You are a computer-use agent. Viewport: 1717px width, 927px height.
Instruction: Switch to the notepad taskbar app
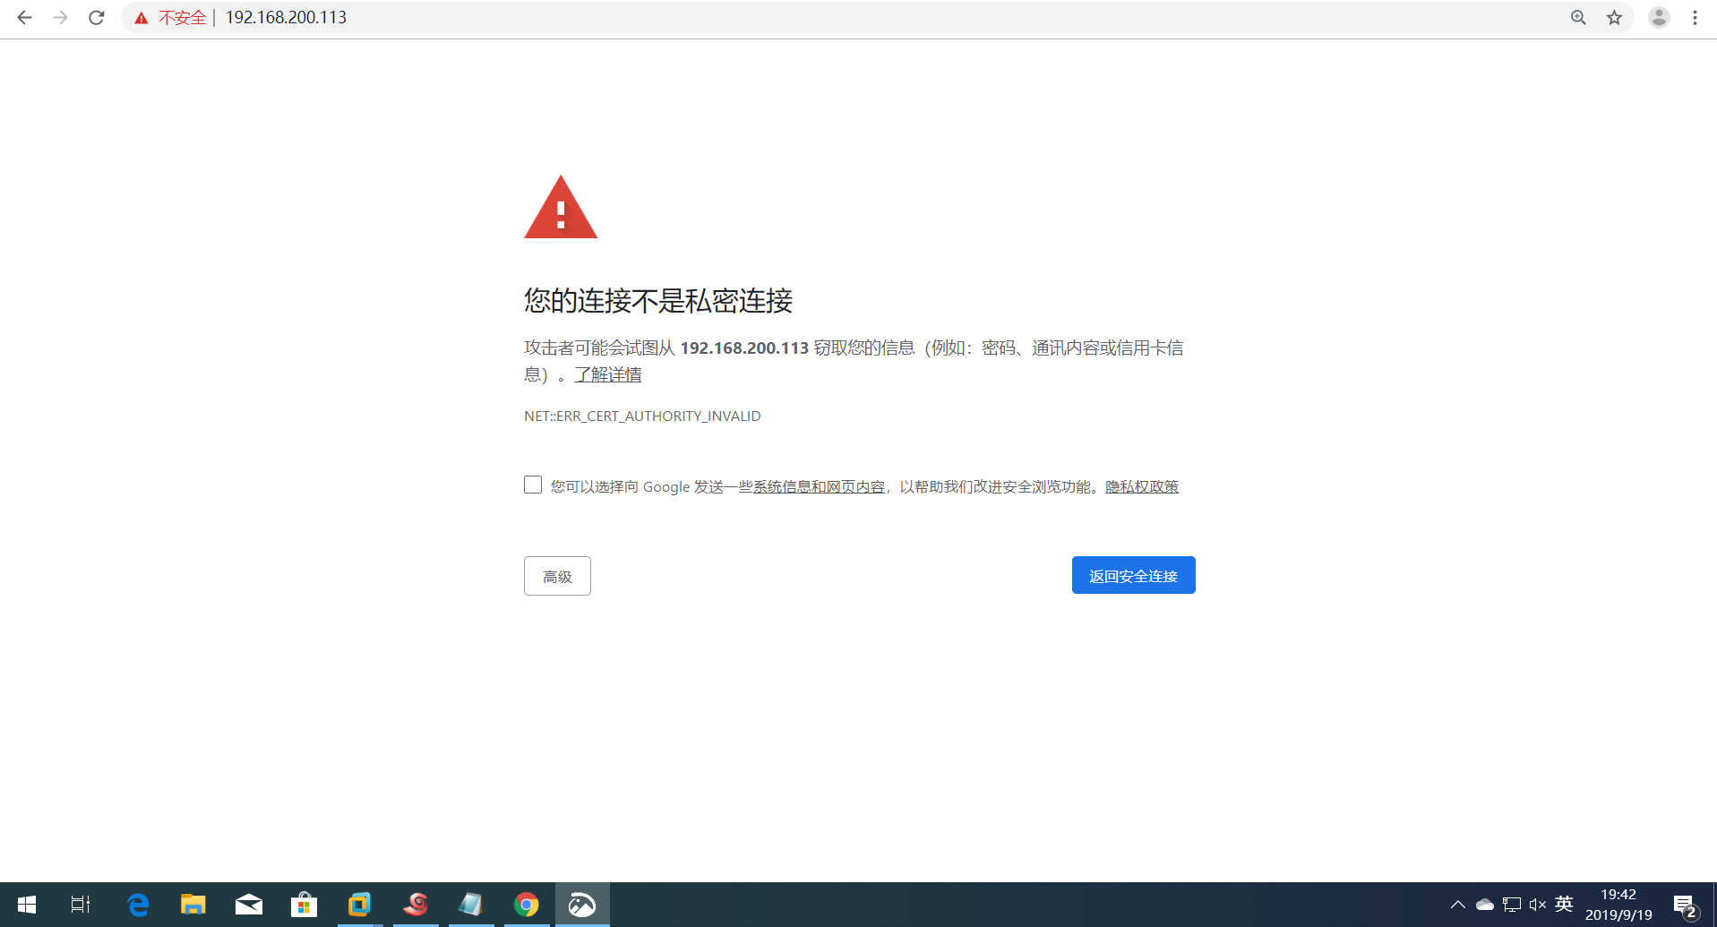pos(471,905)
